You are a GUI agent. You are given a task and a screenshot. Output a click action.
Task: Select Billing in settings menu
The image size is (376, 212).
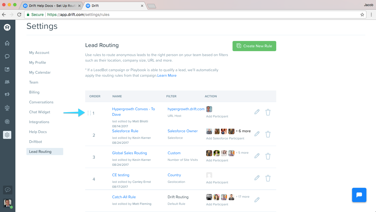(34, 92)
